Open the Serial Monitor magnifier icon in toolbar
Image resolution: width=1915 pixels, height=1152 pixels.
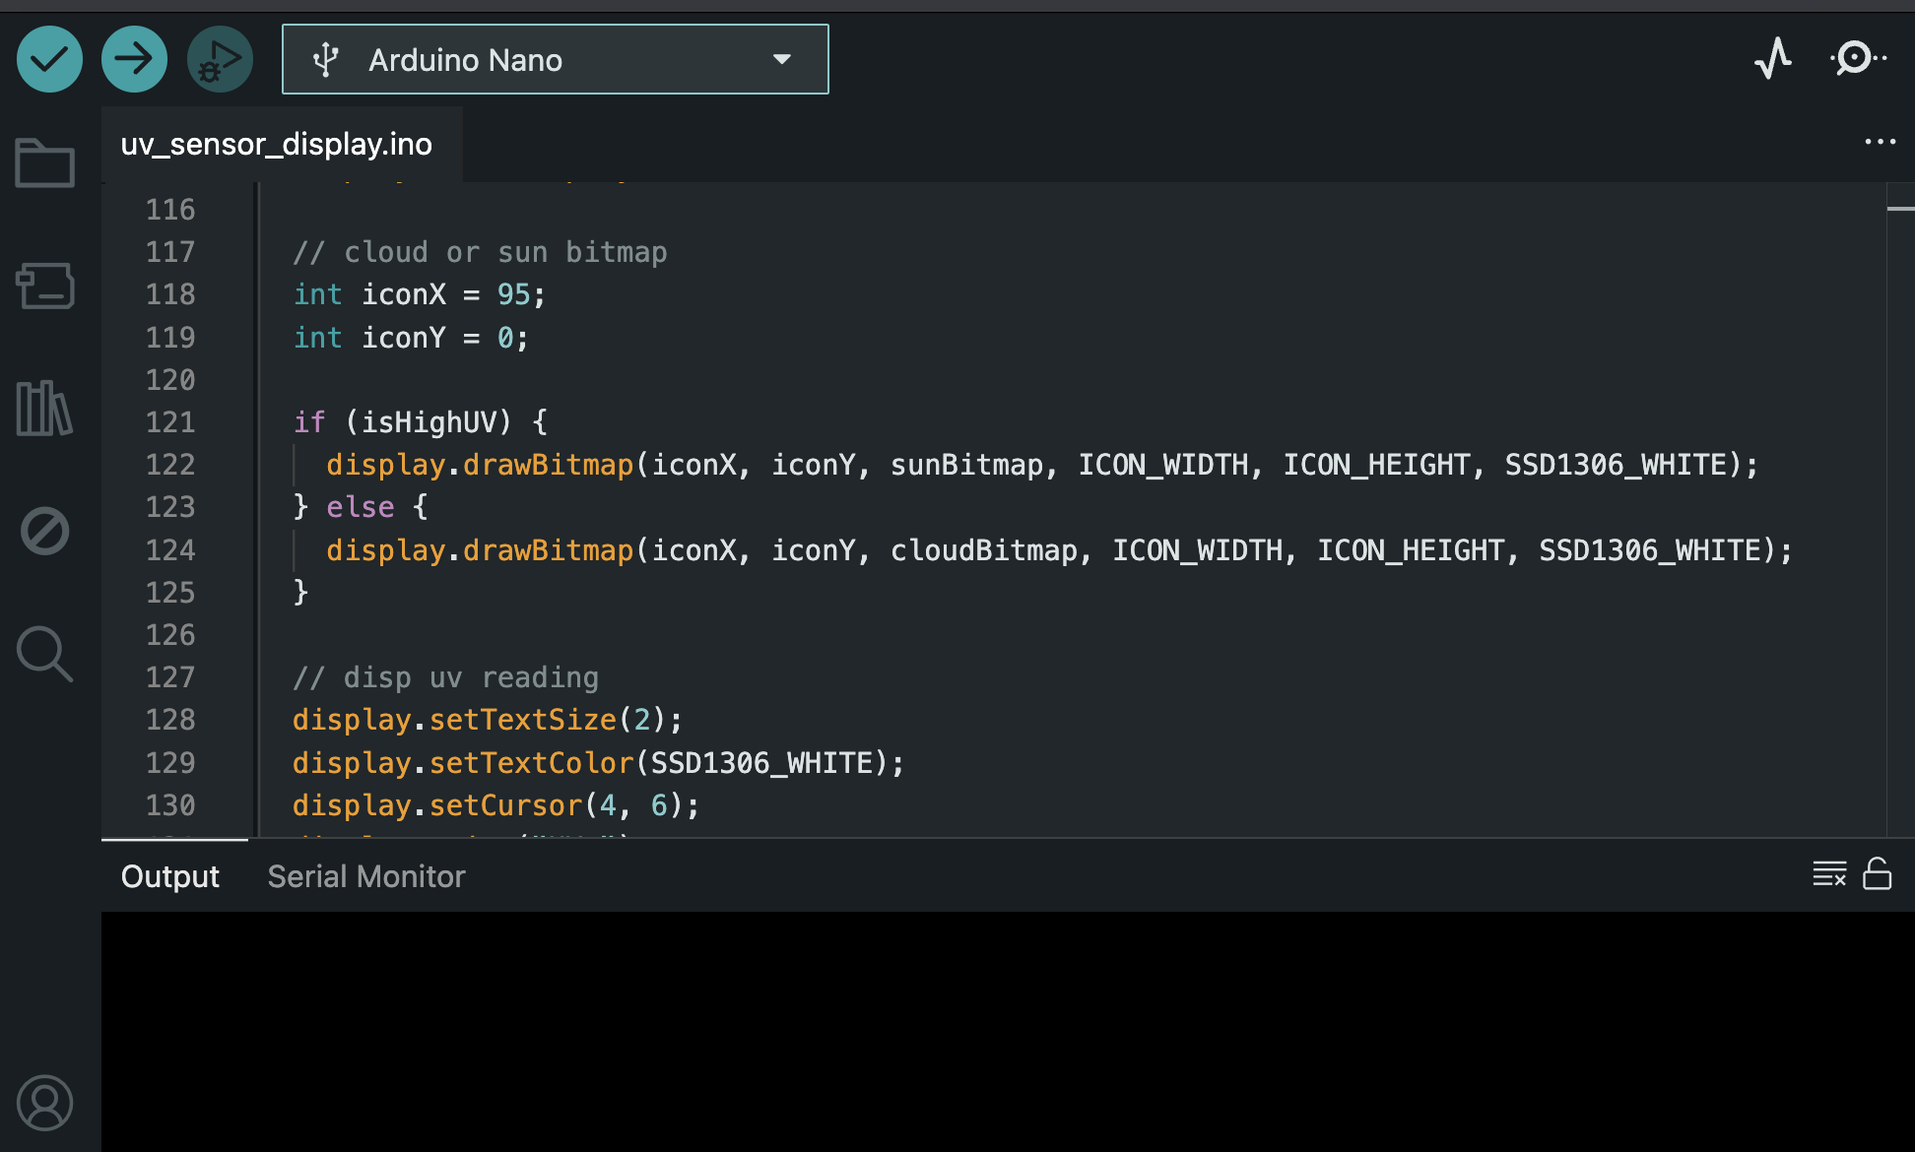point(1858,58)
